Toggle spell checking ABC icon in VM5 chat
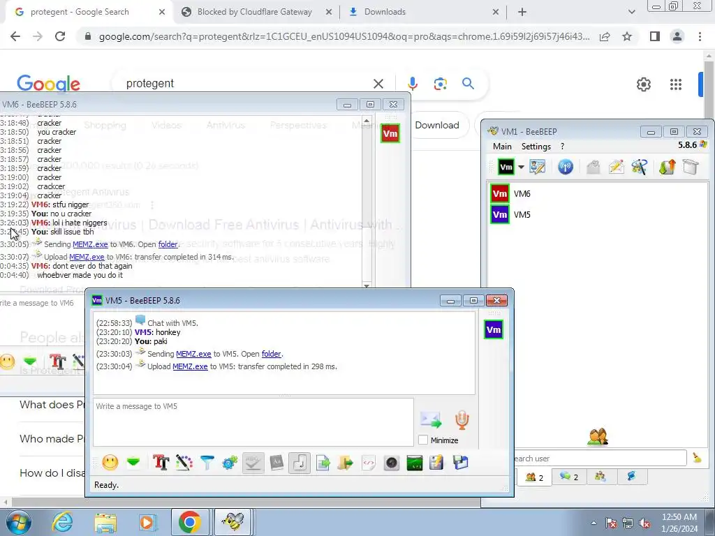Viewport: 715px width, 536px height. tap(253, 463)
